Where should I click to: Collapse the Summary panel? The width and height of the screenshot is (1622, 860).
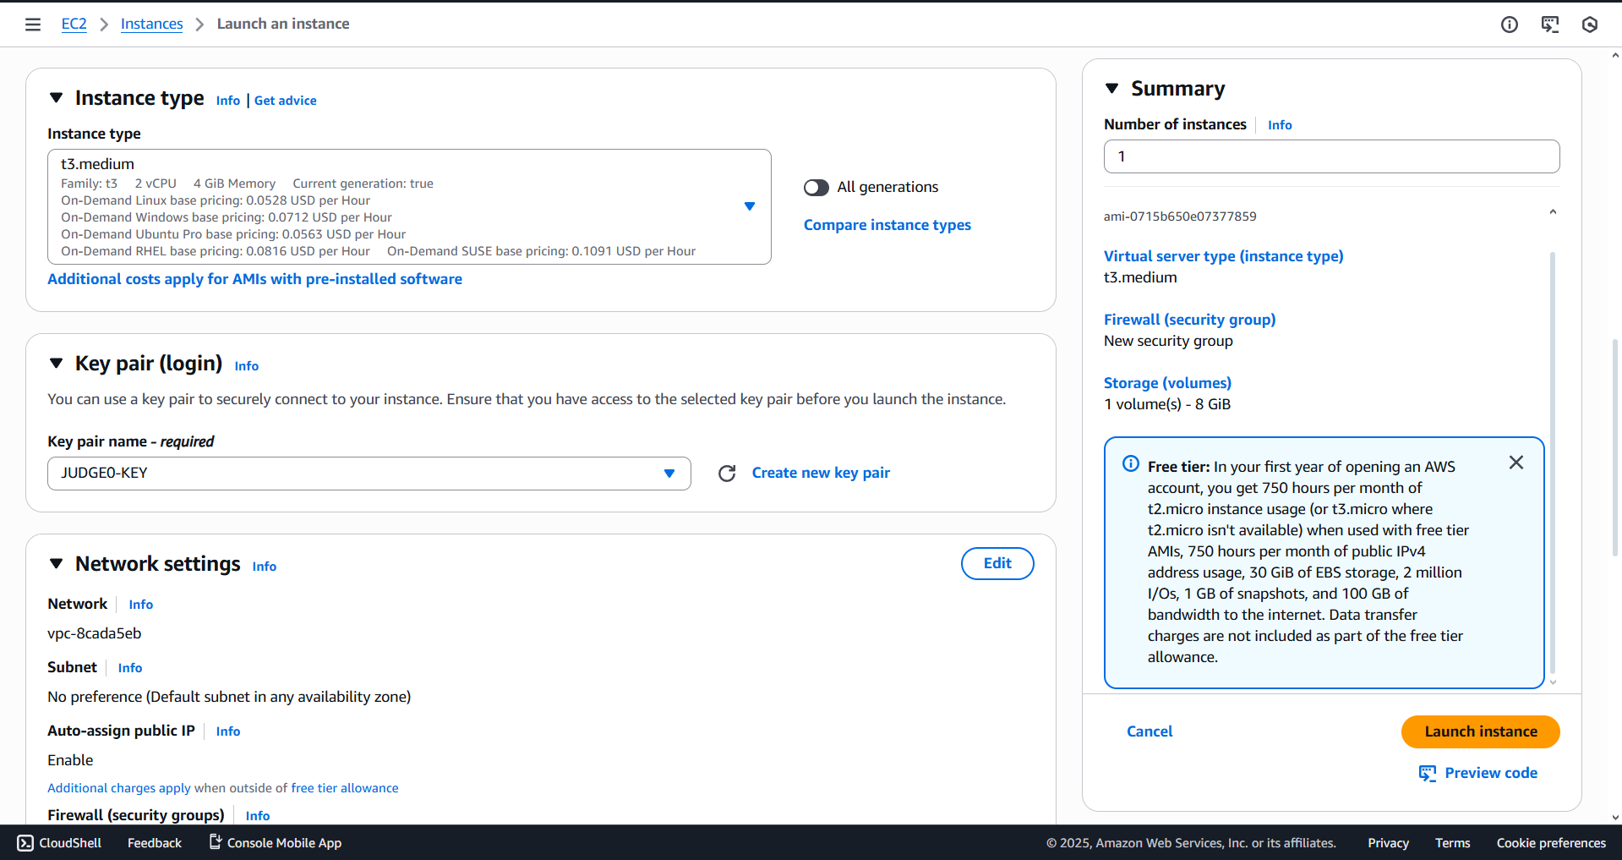click(x=1112, y=89)
